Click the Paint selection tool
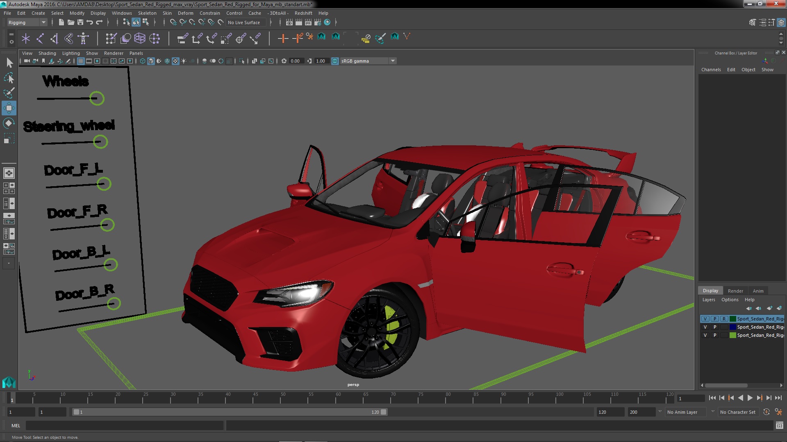787x442 pixels. click(9, 93)
